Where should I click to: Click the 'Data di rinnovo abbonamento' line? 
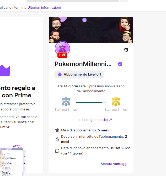[x=95, y=151]
